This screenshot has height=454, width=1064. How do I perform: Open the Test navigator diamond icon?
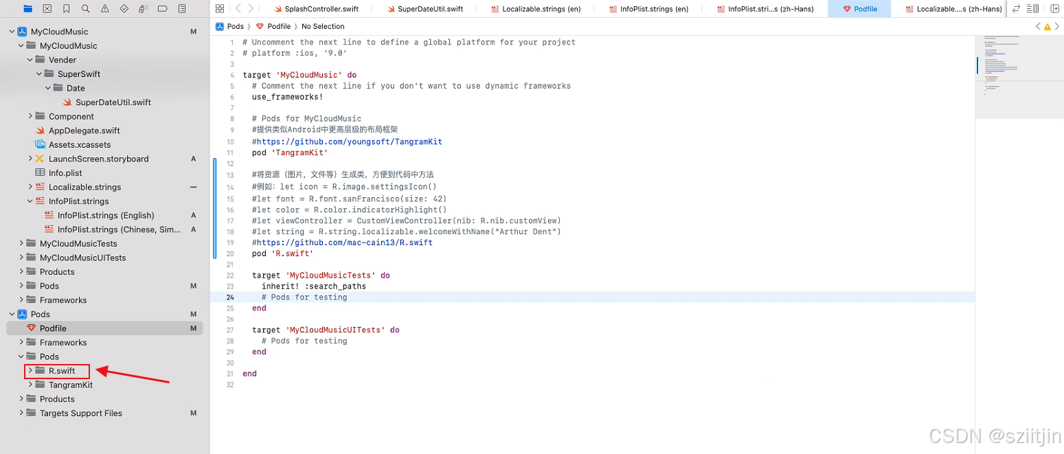click(124, 9)
